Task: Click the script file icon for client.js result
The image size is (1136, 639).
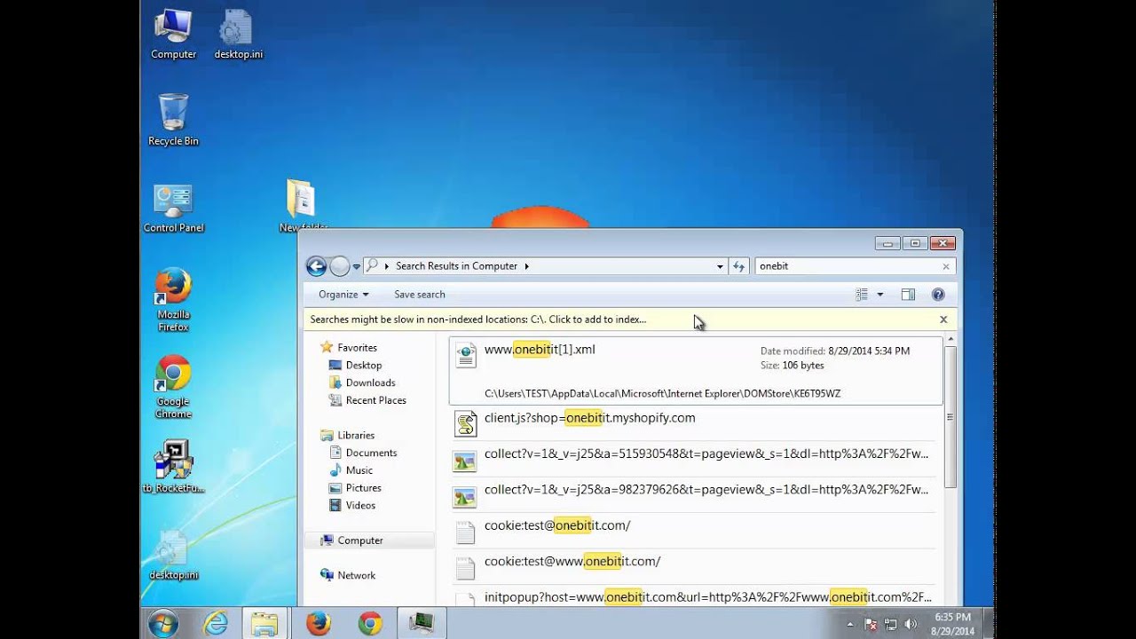Action: pos(466,423)
